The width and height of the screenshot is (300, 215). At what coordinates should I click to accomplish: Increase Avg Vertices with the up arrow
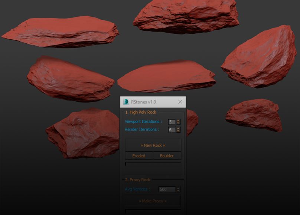(178, 188)
